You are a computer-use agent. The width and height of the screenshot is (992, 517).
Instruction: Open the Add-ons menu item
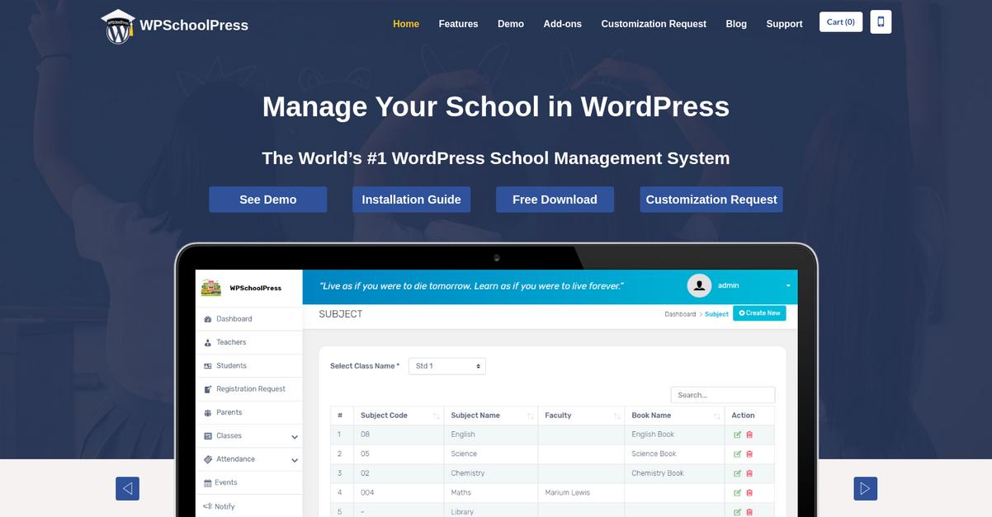click(x=563, y=24)
